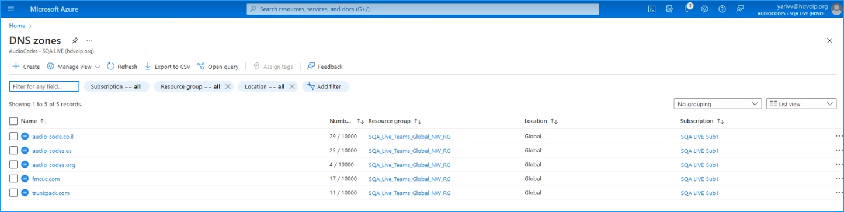Screen dimensions: 844x212
Task: Focus the Filter for any field box
Action: pyautogui.click(x=44, y=86)
